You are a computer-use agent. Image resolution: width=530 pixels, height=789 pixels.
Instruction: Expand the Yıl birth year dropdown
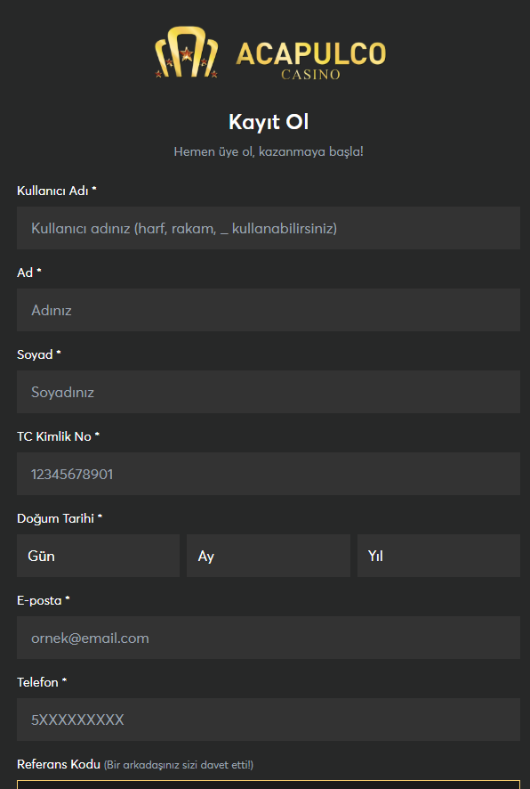coord(438,556)
